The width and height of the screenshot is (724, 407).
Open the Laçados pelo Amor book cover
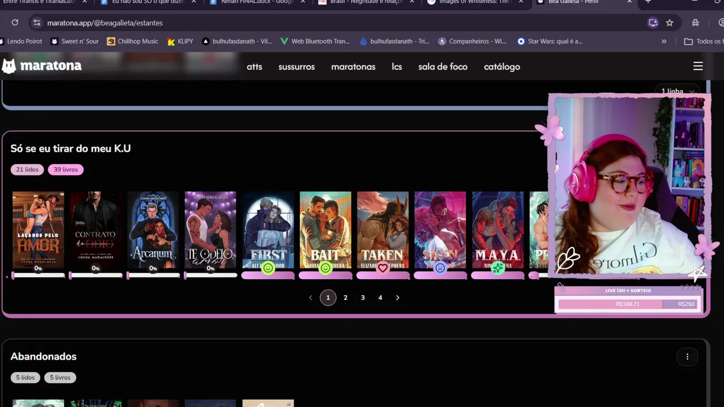tap(38, 230)
